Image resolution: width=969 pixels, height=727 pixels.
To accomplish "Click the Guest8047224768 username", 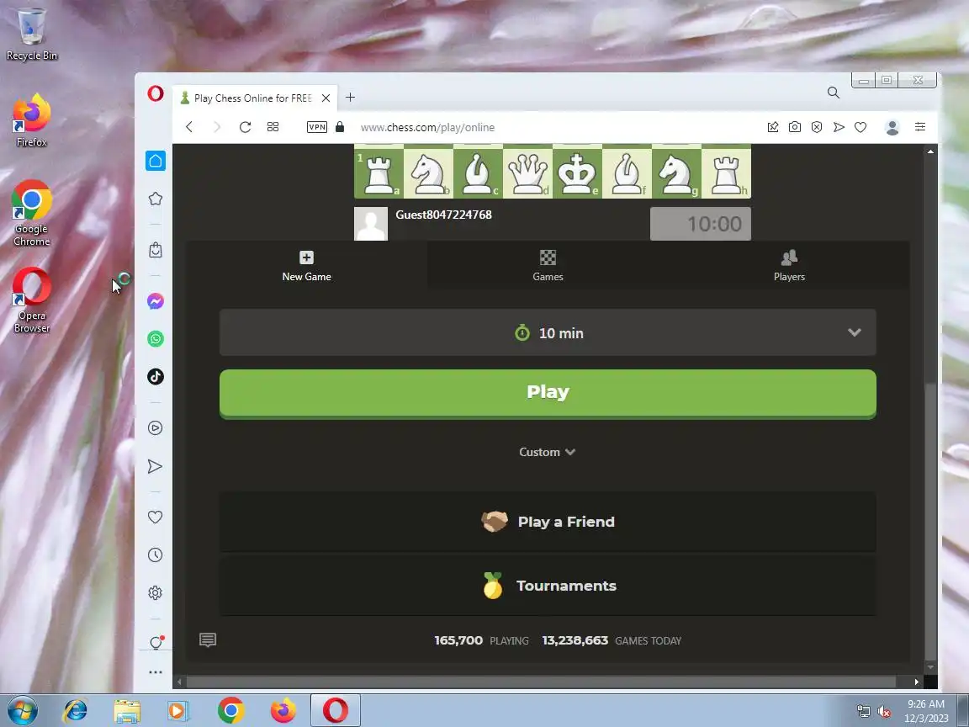I will (444, 215).
